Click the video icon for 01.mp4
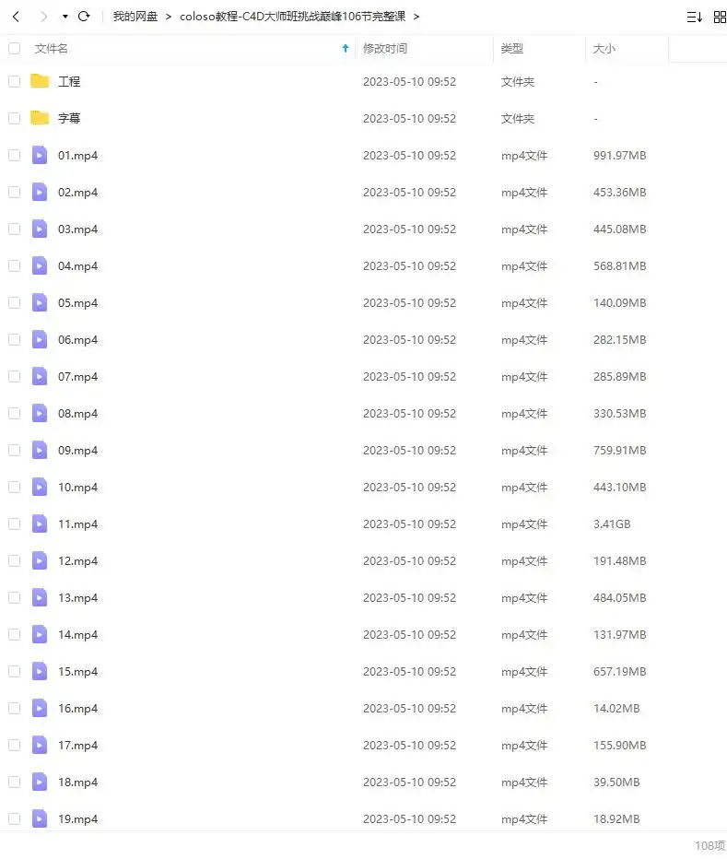Viewport: 727px width, 859px height. pos(40,155)
